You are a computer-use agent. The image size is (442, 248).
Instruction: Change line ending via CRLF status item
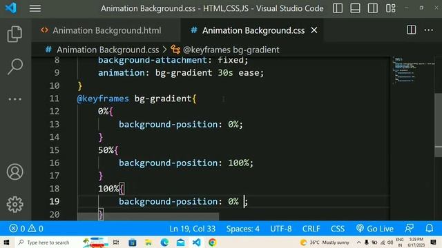311,229
